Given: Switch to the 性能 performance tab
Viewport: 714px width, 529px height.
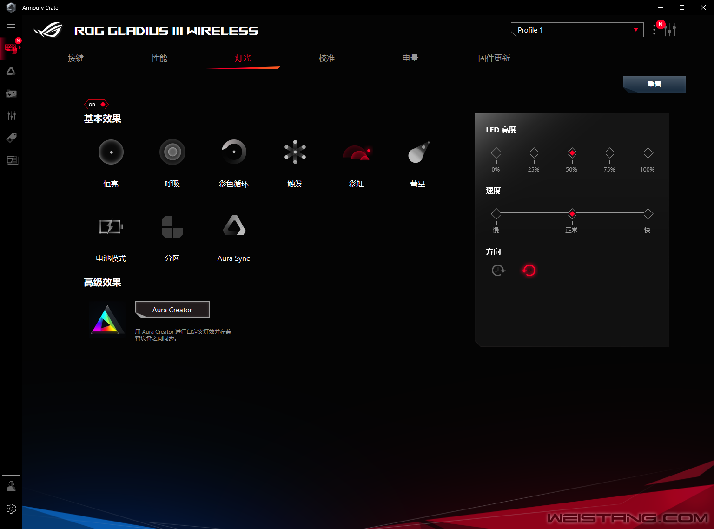Looking at the screenshot, I should pyautogui.click(x=159, y=58).
